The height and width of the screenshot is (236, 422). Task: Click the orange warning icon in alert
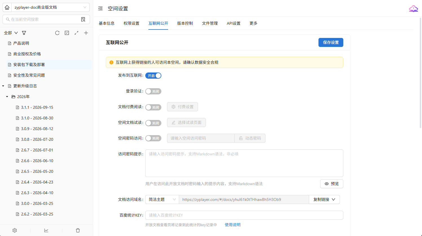111,62
